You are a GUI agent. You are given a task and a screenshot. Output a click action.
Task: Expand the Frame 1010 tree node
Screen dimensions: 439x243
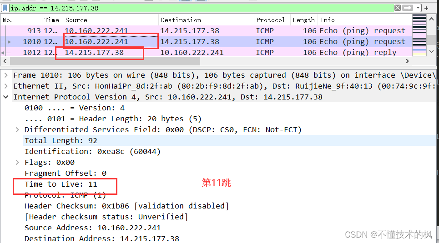click(6, 75)
